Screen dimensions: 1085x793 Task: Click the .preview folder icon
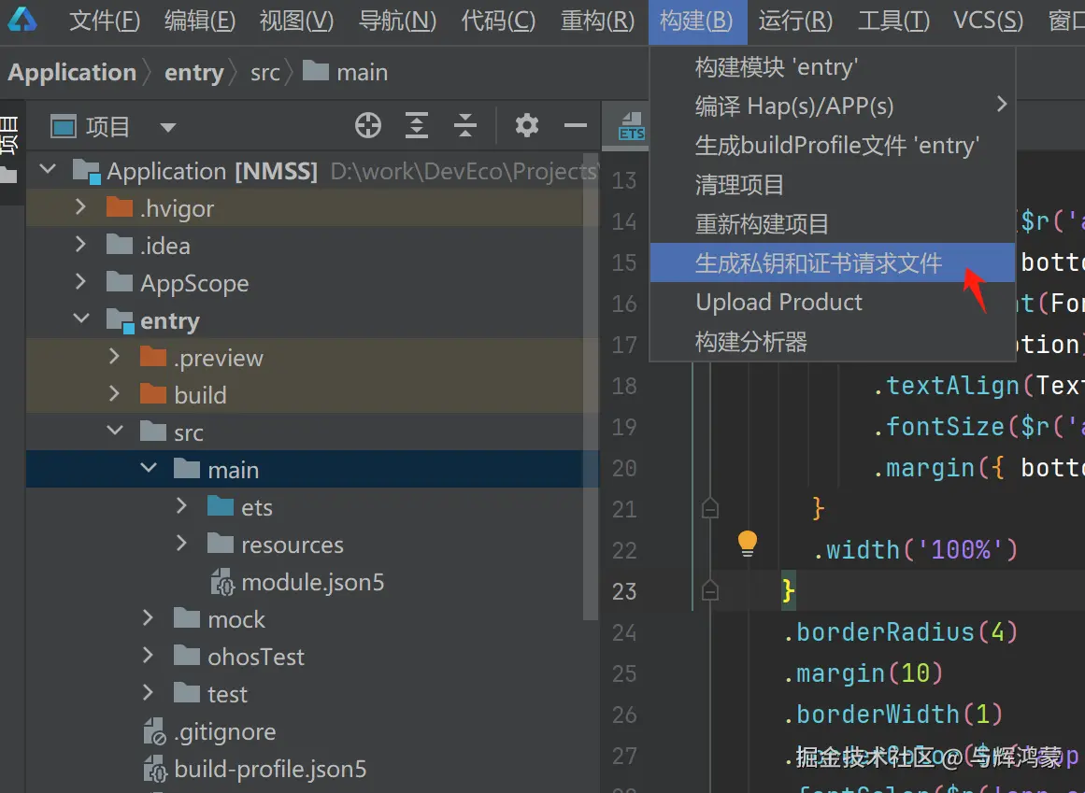(153, 357)
